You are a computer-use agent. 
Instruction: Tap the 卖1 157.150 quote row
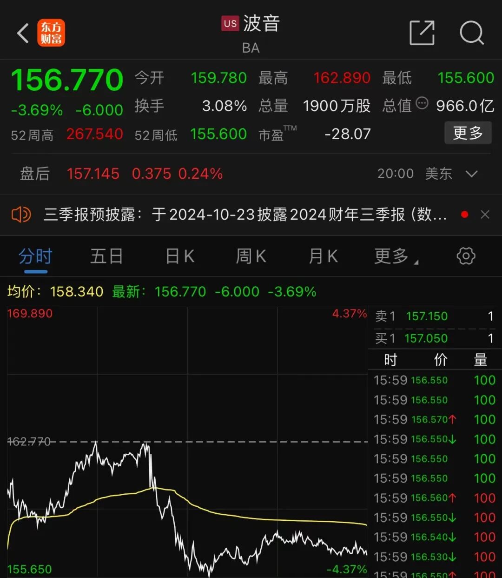(x=435, y=316)
